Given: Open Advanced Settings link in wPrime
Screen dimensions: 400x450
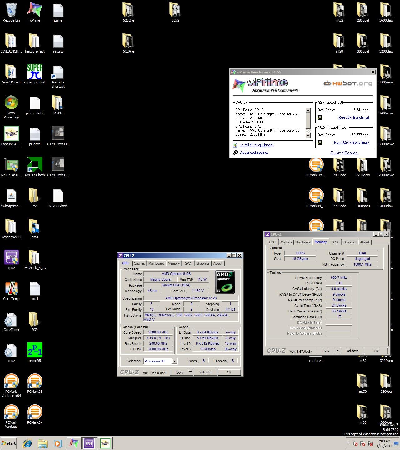Looking at the screenshot, I should point(254,152).
